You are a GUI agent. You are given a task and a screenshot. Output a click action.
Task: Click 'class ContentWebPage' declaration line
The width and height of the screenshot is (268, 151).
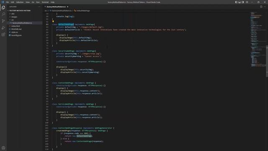coord(74,83)
